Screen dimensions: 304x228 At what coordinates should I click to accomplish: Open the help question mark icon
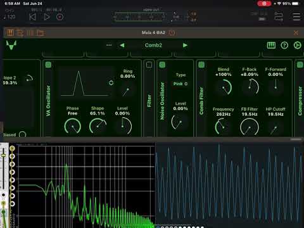point(284,45)
